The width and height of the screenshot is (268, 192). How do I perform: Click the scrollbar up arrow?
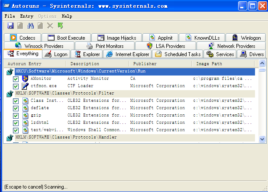(x=262, y=63)
